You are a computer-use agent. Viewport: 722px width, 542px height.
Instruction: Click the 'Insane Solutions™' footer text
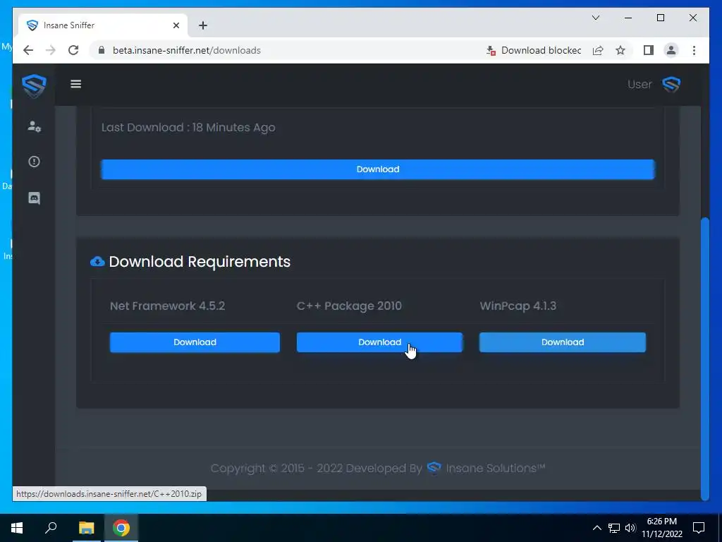point(496,468)
